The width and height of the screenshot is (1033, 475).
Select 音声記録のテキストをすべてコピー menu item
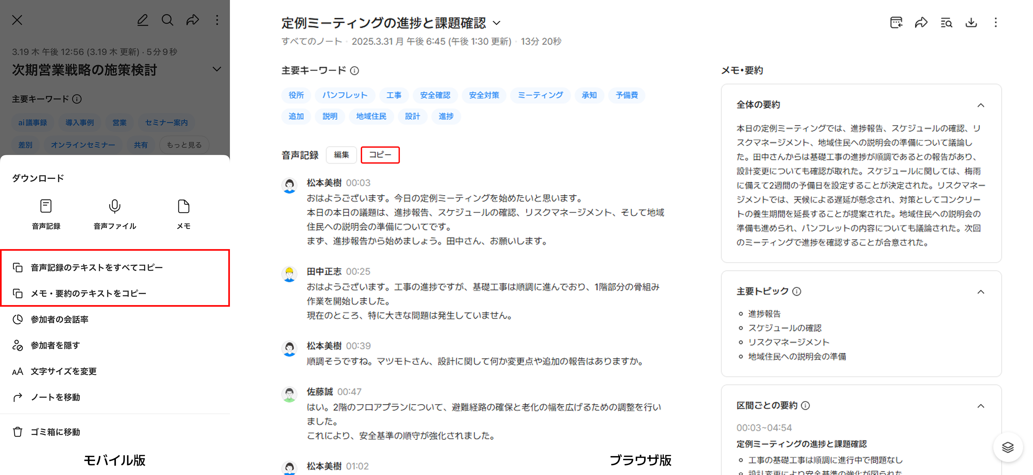click(x=96, y=267)
